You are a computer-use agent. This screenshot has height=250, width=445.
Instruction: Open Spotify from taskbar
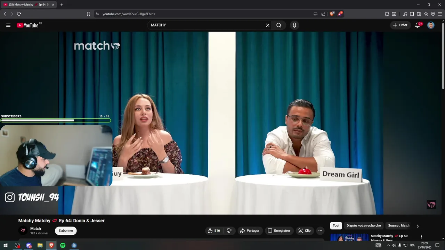pos(63,245)
